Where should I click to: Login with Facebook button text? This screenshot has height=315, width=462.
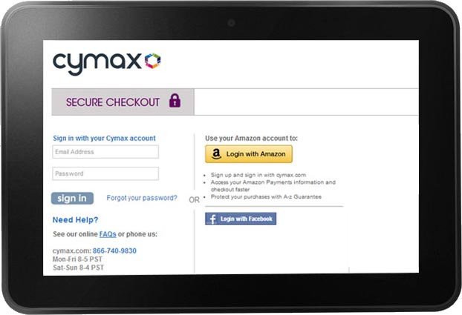tap(247, 219)
